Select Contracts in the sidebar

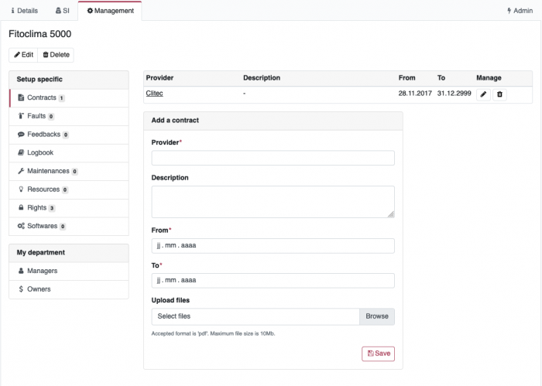41,98
